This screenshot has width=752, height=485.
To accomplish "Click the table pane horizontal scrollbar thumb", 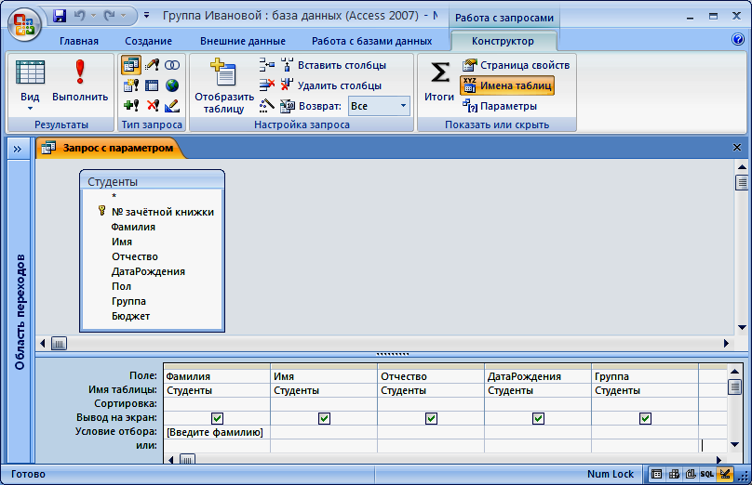I will click(59, 343).
